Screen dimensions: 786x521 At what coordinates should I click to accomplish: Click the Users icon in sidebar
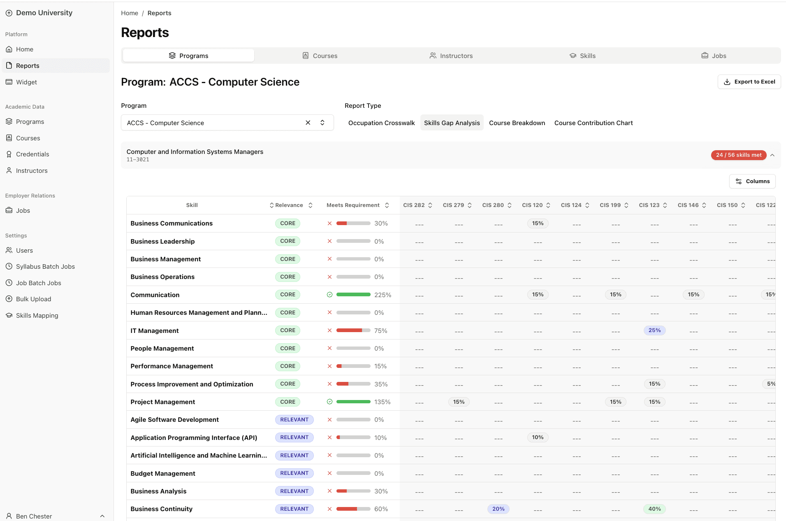tap(9, 251)
